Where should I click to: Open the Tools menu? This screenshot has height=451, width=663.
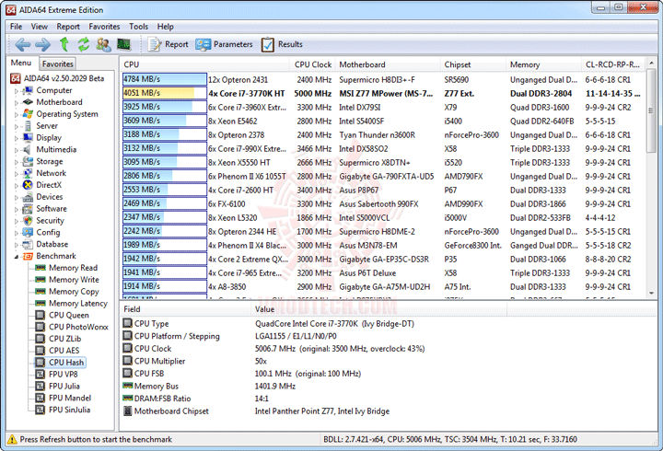[x=139, y=27]
